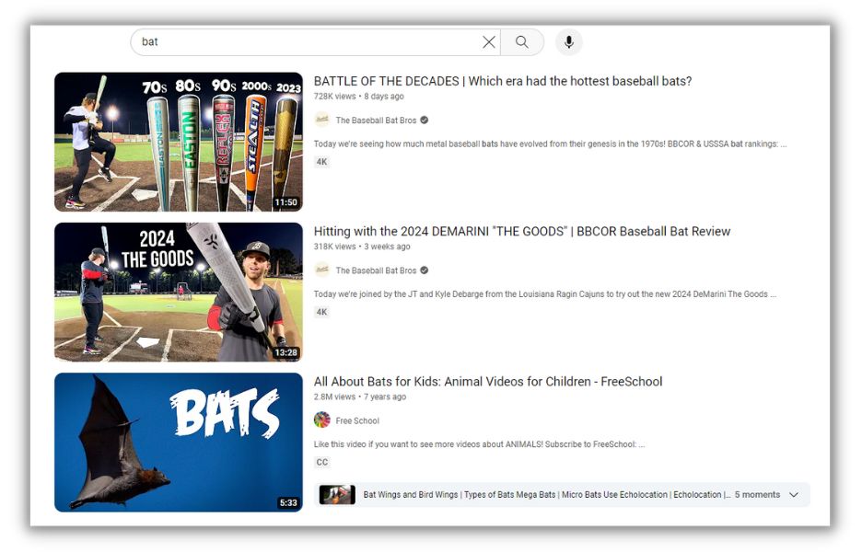Click the 5:33 duration badge
The image size is (862, 552).
[x=288, y=502]
